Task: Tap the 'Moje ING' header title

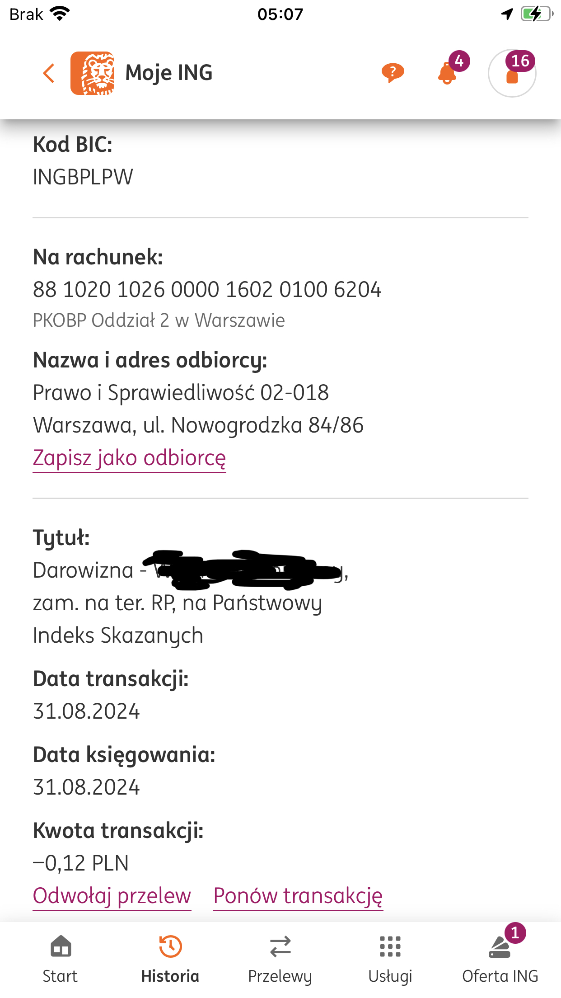Action: (x=169, y=73)
